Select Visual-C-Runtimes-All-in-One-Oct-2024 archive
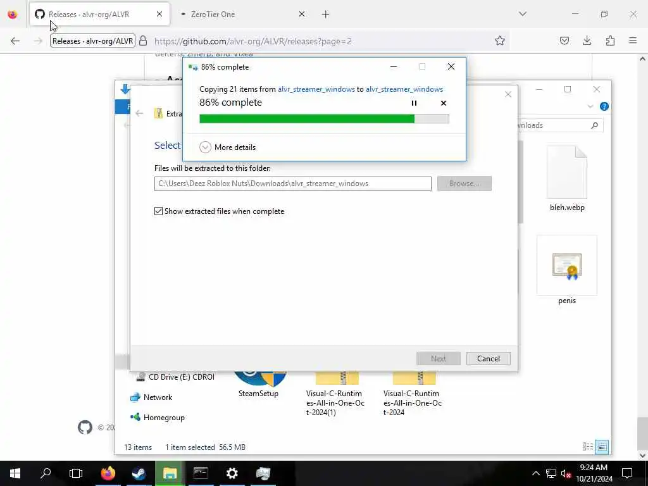 (413, 394)
